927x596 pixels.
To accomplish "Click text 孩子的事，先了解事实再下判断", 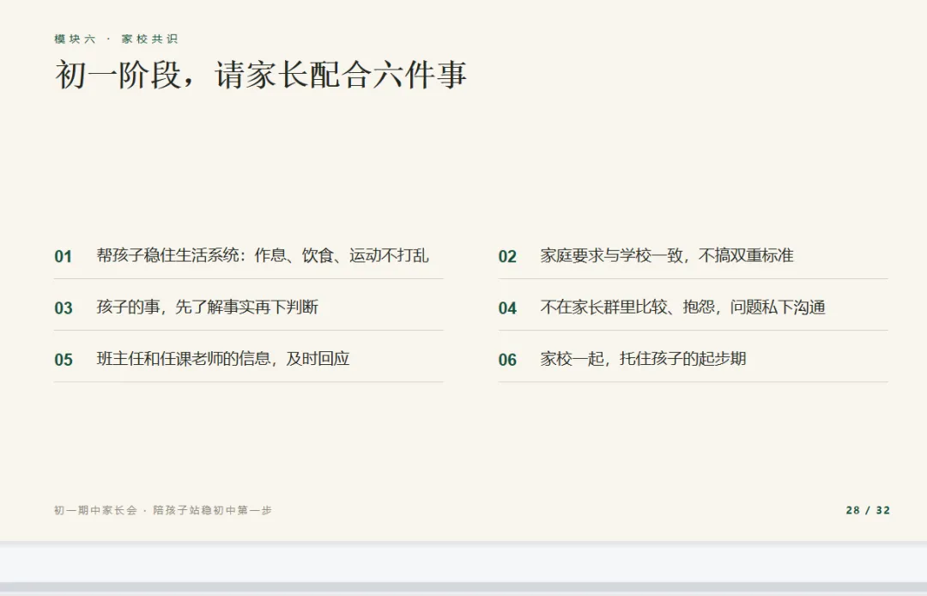I will 208,307.
